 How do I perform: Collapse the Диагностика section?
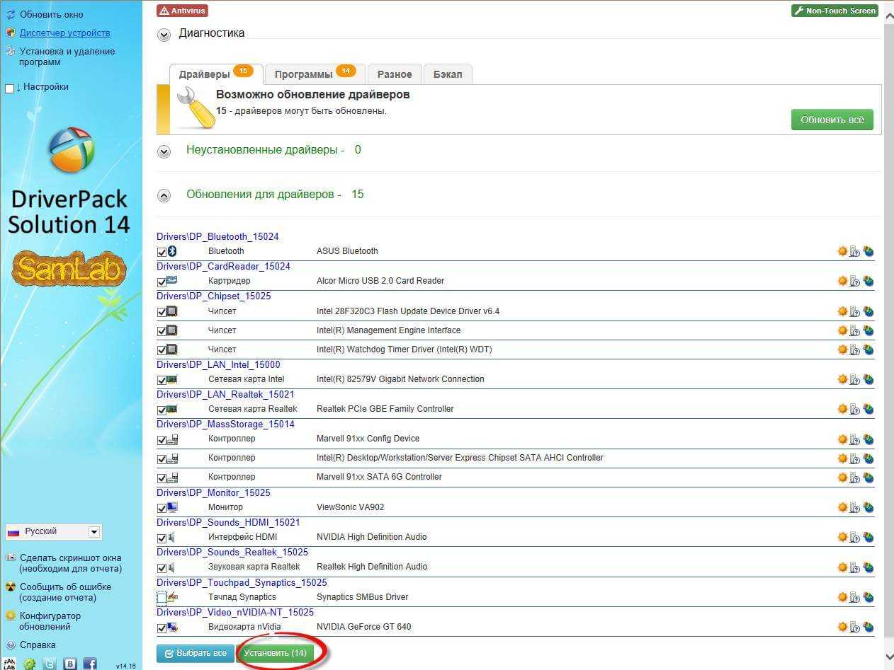(164, 35)
